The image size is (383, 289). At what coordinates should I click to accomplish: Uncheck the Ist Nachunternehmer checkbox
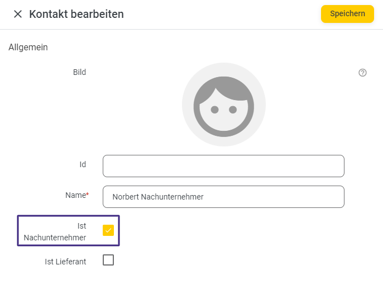click(x=108, y=230)
